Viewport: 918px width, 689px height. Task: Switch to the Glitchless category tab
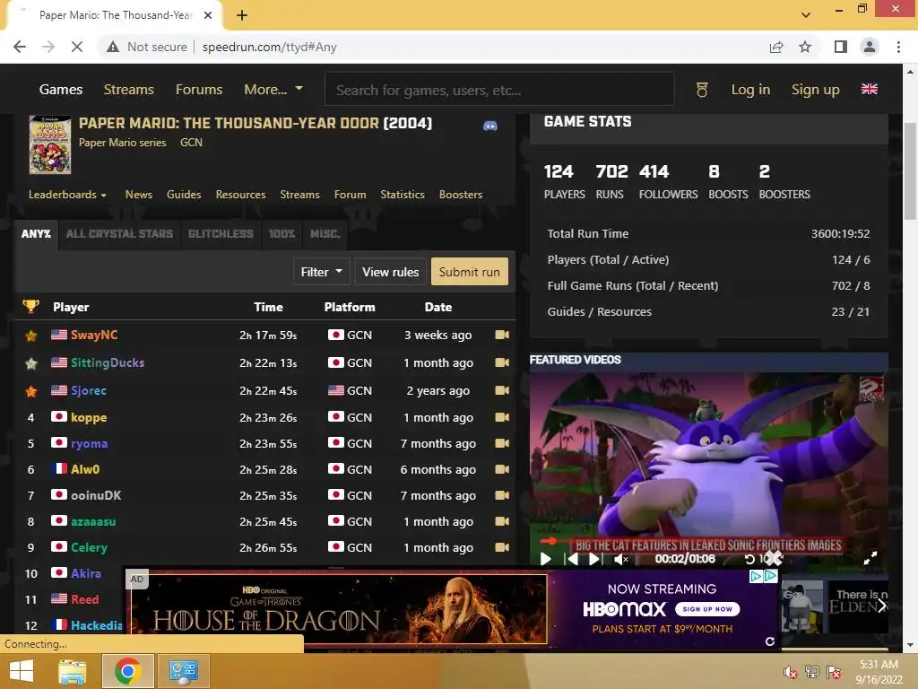tap(221, 234)
